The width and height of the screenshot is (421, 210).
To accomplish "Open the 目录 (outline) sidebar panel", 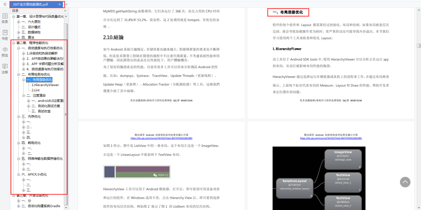I will [5, 18].
